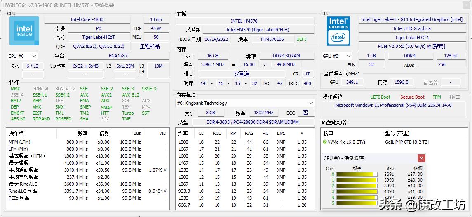The width and height of the screenshot is (472, 217).
Task: Click the red Secure Boot indicator
Action: coord(412,97)
